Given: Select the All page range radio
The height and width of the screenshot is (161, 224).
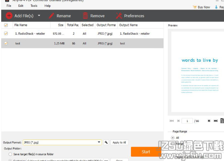Looking at the screenshot, I should (x=173, y=138).
